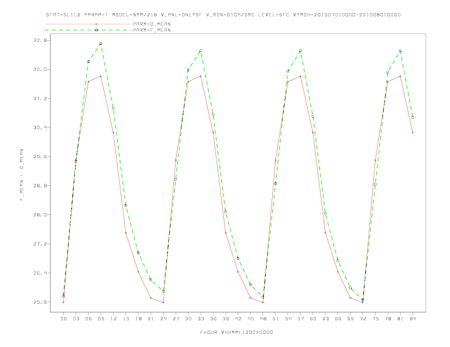Click the y-axis tick value 28.8
450x347 pixels.
point(40,185)
